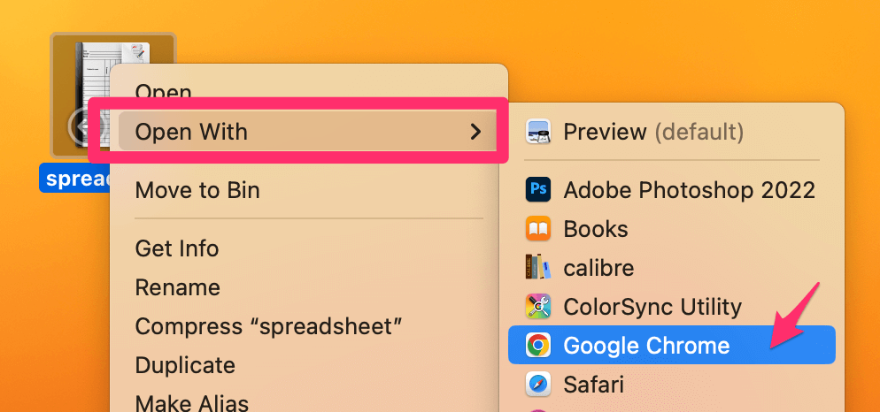Open file with Preview (default) text entry

click(652, 133)
